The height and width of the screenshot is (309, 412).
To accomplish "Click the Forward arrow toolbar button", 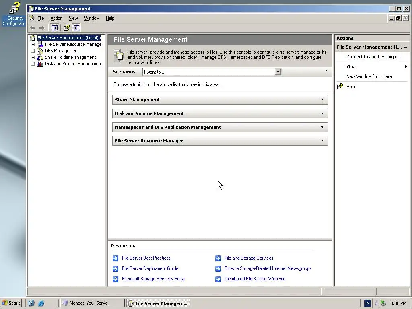I will (x=42, y=28).
